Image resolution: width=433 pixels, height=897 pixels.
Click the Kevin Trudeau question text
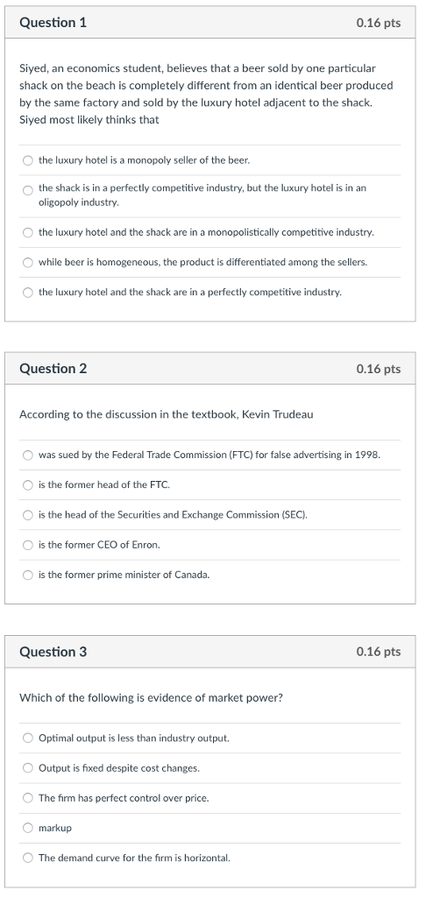(x=166, y=414)
